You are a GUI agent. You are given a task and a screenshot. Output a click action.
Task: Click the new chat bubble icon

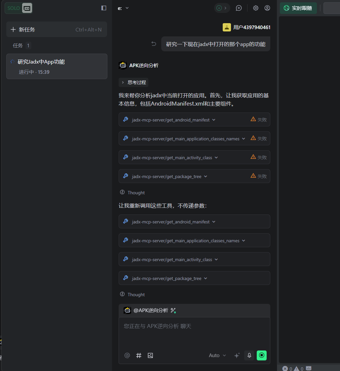239,8
